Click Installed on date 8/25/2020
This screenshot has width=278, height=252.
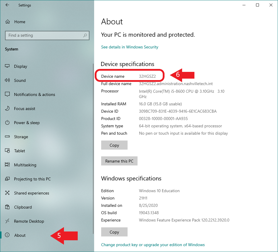pyautogui.click(x=148, y=205)
